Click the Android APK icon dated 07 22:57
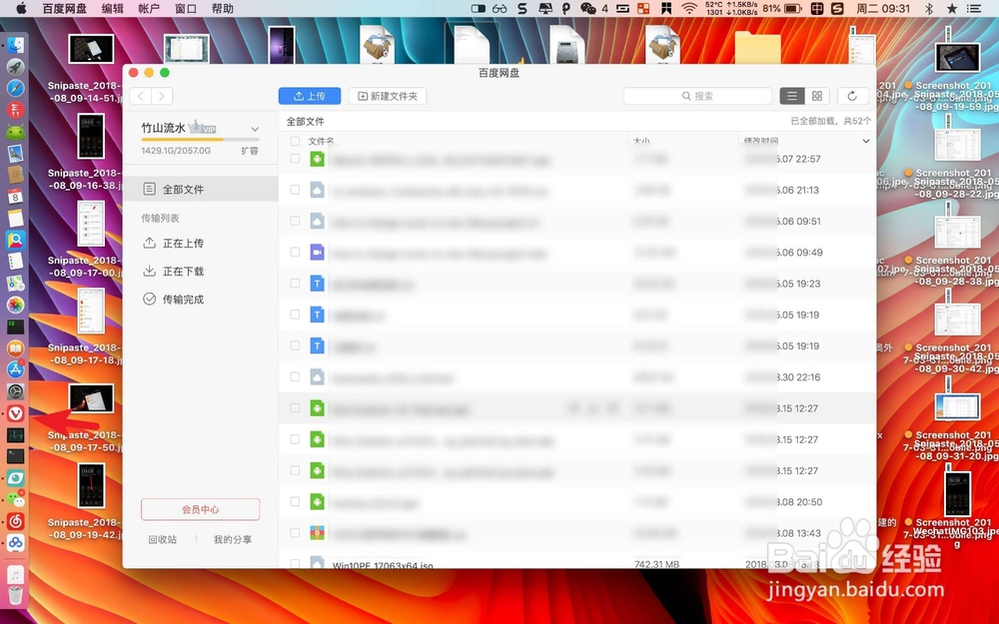The image size is (999, 624). pyautogui.click(x=317, y=159)
